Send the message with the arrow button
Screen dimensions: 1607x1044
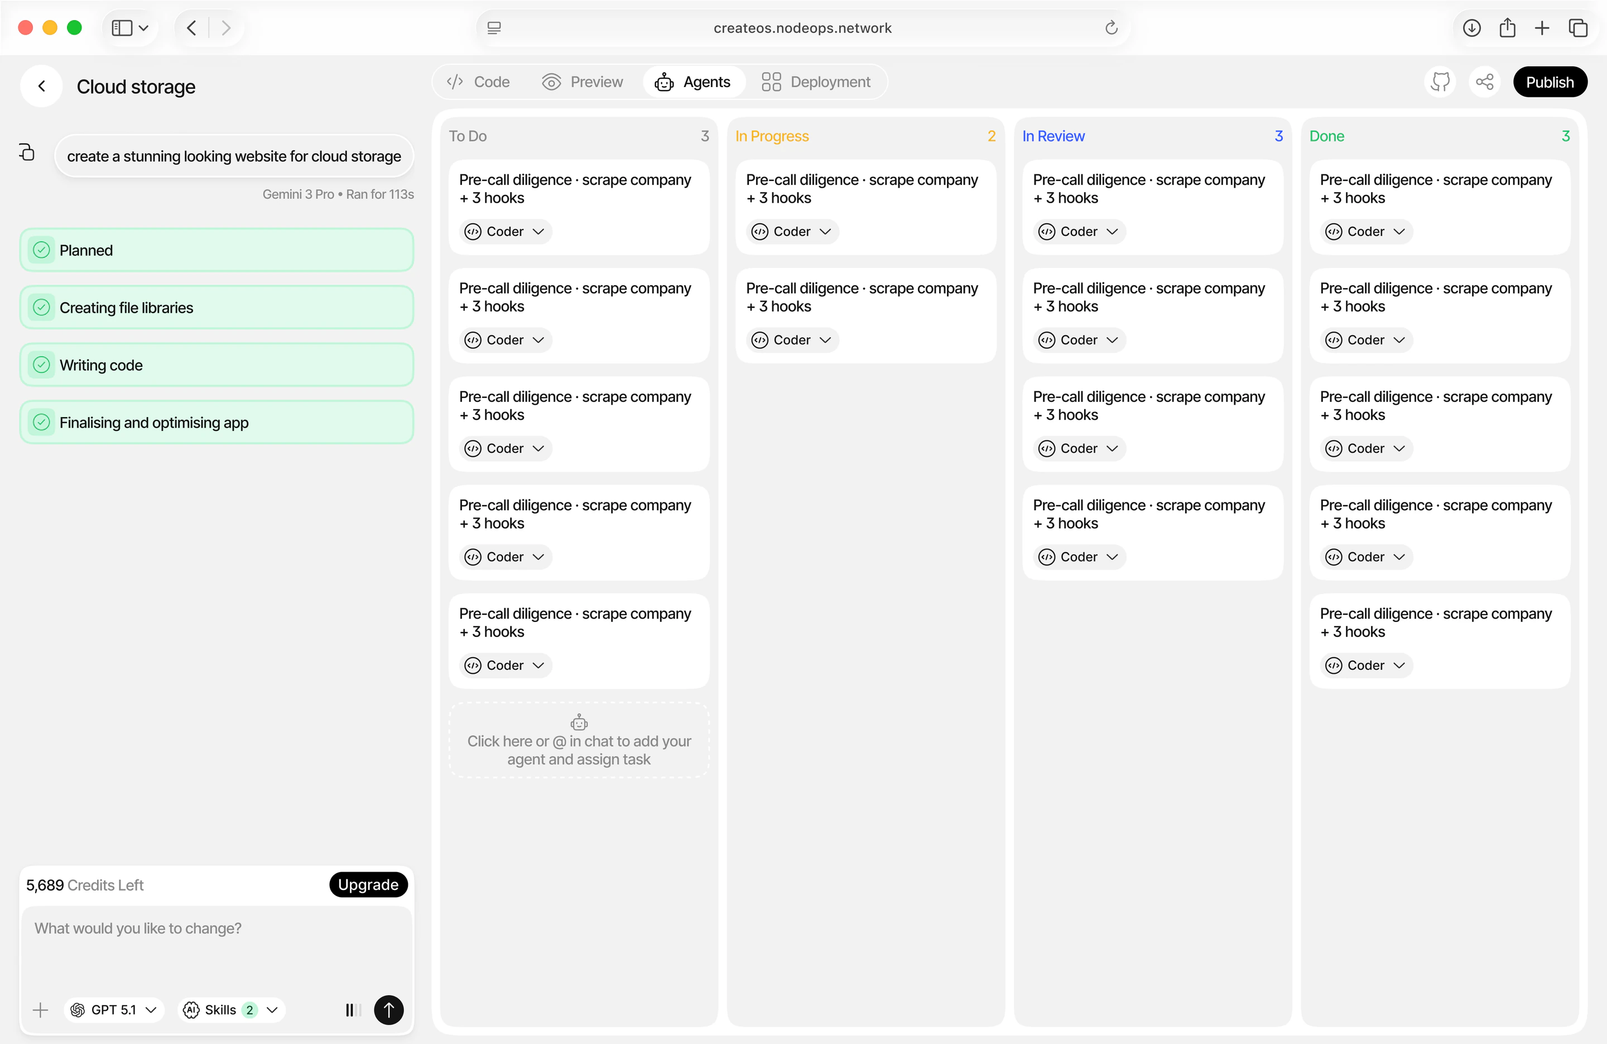[x=389, y=1009]
